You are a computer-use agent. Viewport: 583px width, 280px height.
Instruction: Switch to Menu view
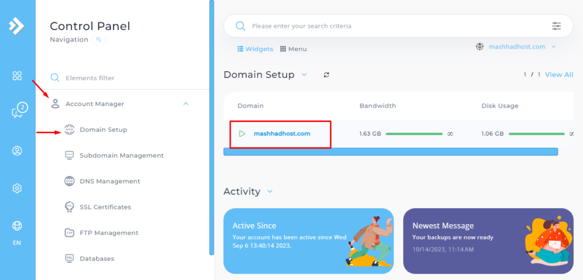pos(293,49)
